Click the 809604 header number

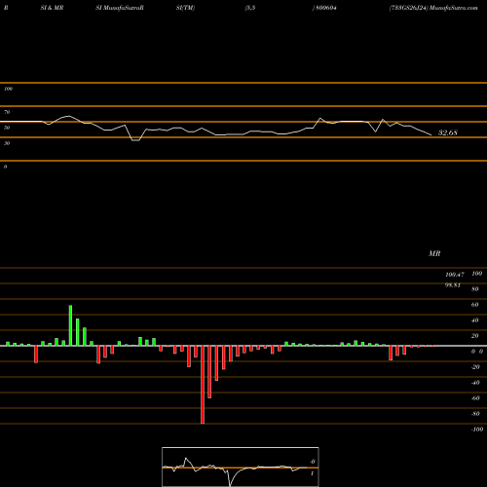(326, 8)
